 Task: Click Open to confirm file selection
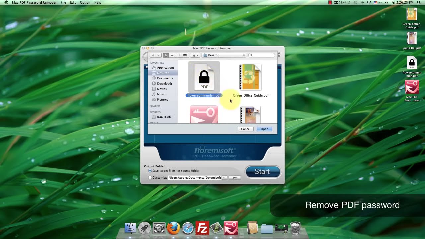[x=264, y=129]
